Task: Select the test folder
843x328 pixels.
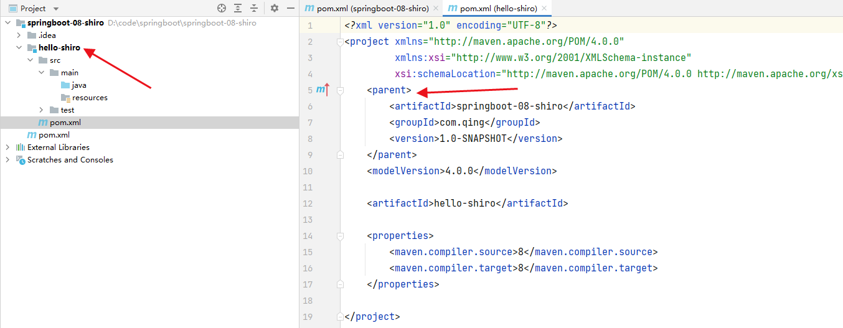Action: click(x=68, y=110)
